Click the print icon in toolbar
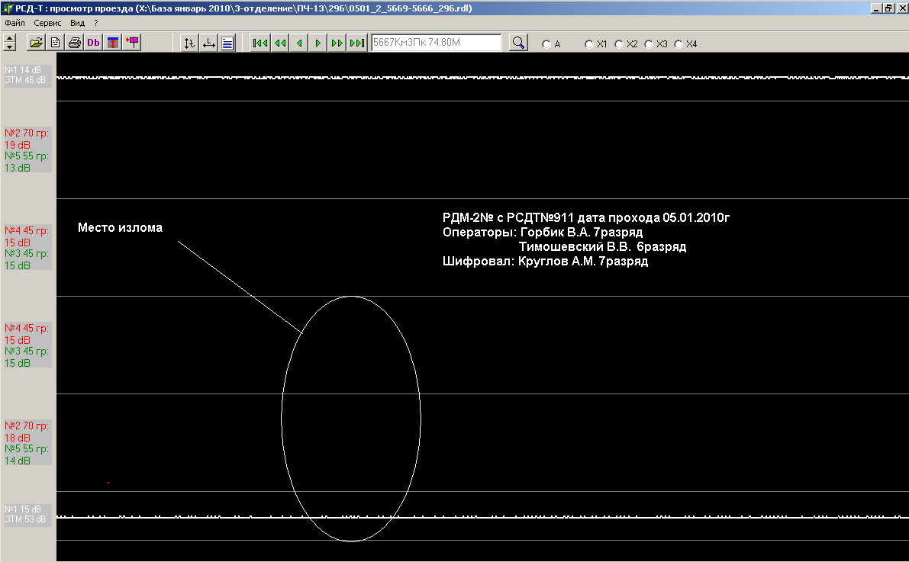909x562 pixels. click(75, 43)
